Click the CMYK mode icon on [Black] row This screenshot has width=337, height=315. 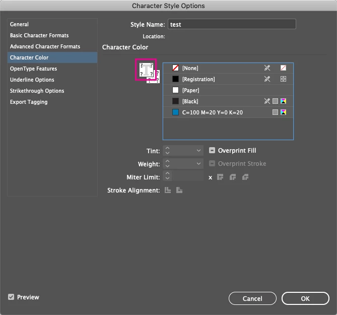(x=283, y=101)
